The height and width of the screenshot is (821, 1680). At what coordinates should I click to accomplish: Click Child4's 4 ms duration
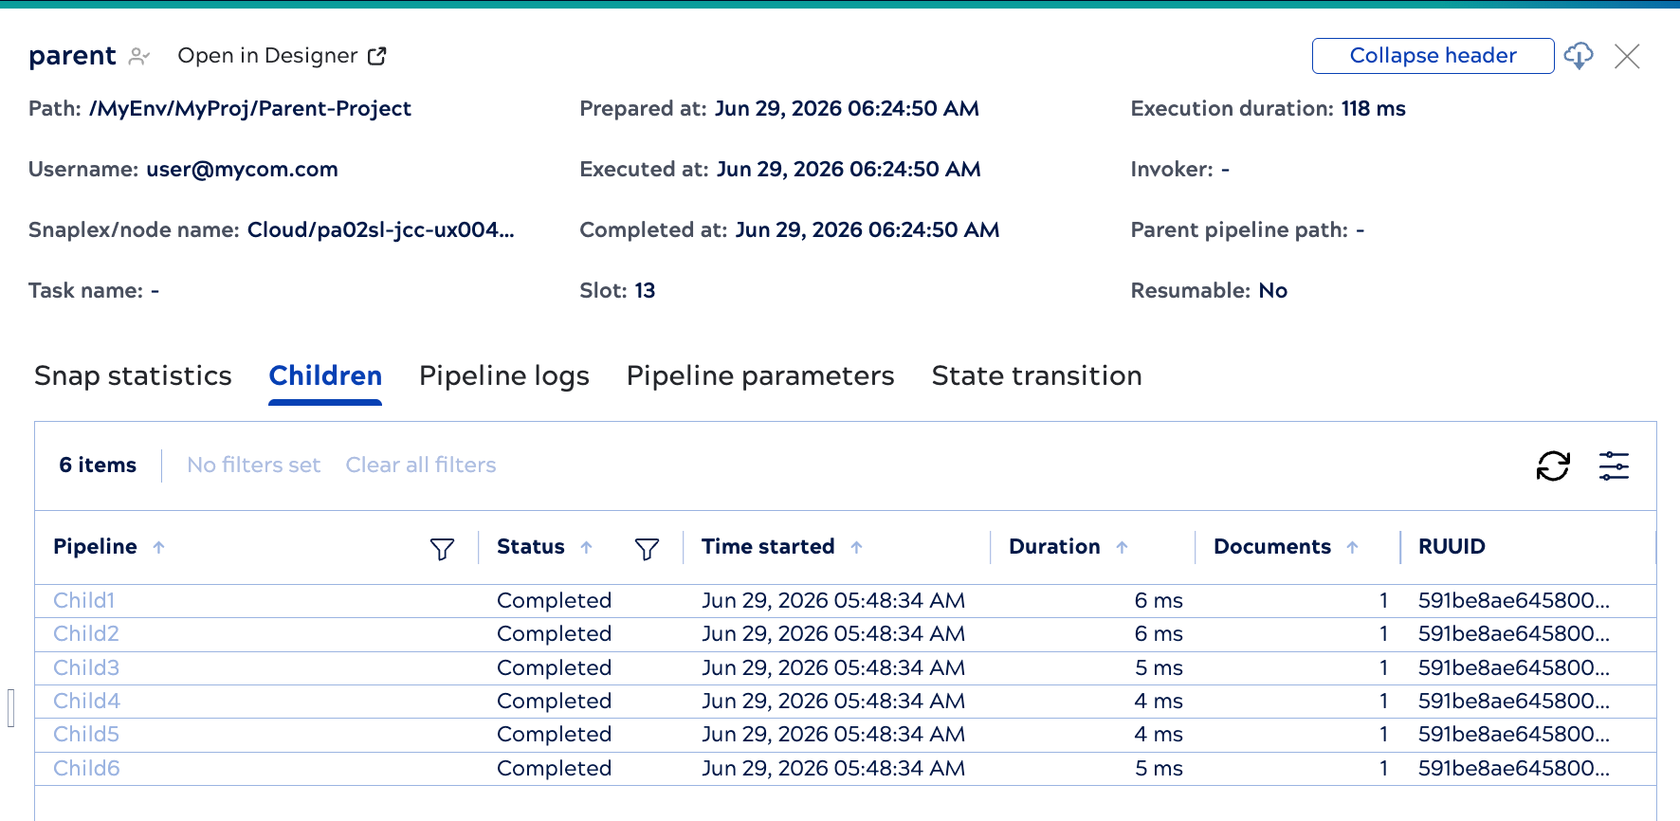1159,701
